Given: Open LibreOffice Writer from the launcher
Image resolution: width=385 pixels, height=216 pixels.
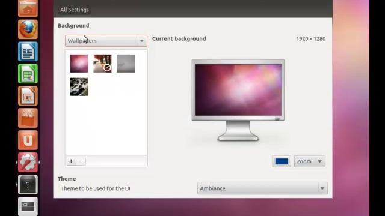Looking at the screenshot, I should [x=28, y=52].
